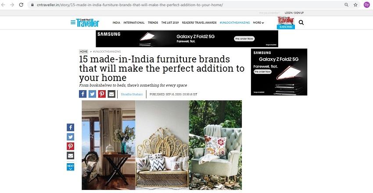Expand the MORE dropdown in navigation
The height and width of the screenshot is (193, 373).
(258, 22)
